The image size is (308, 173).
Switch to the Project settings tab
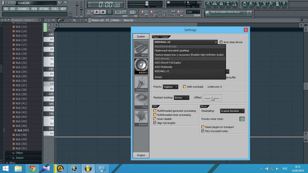(141, 155)
